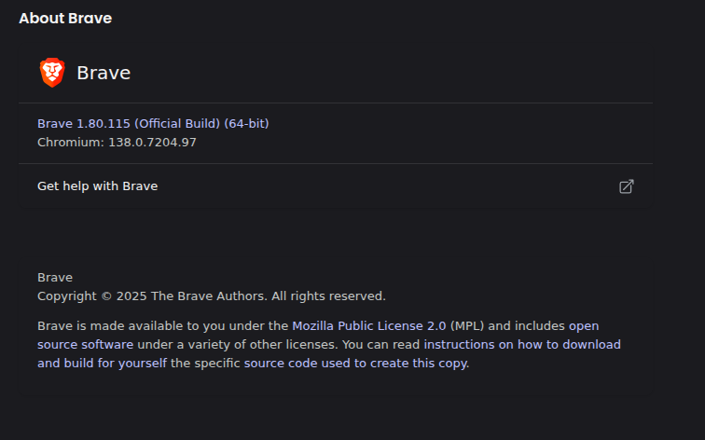Select the Copyright 2025 The Brave Authors line
705x440 pixels.
point(212,296)
